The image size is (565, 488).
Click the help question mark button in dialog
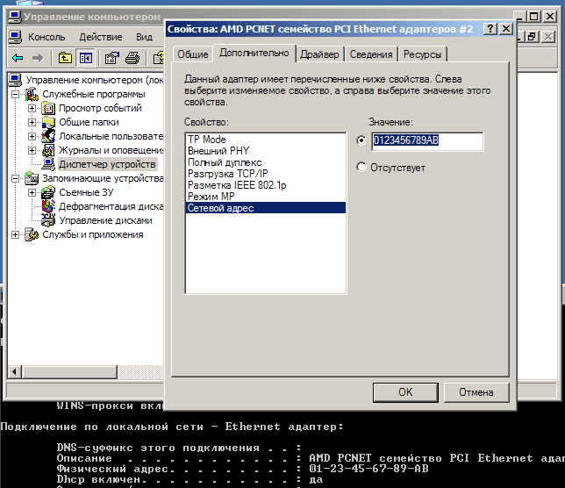[x=490, y=29]
